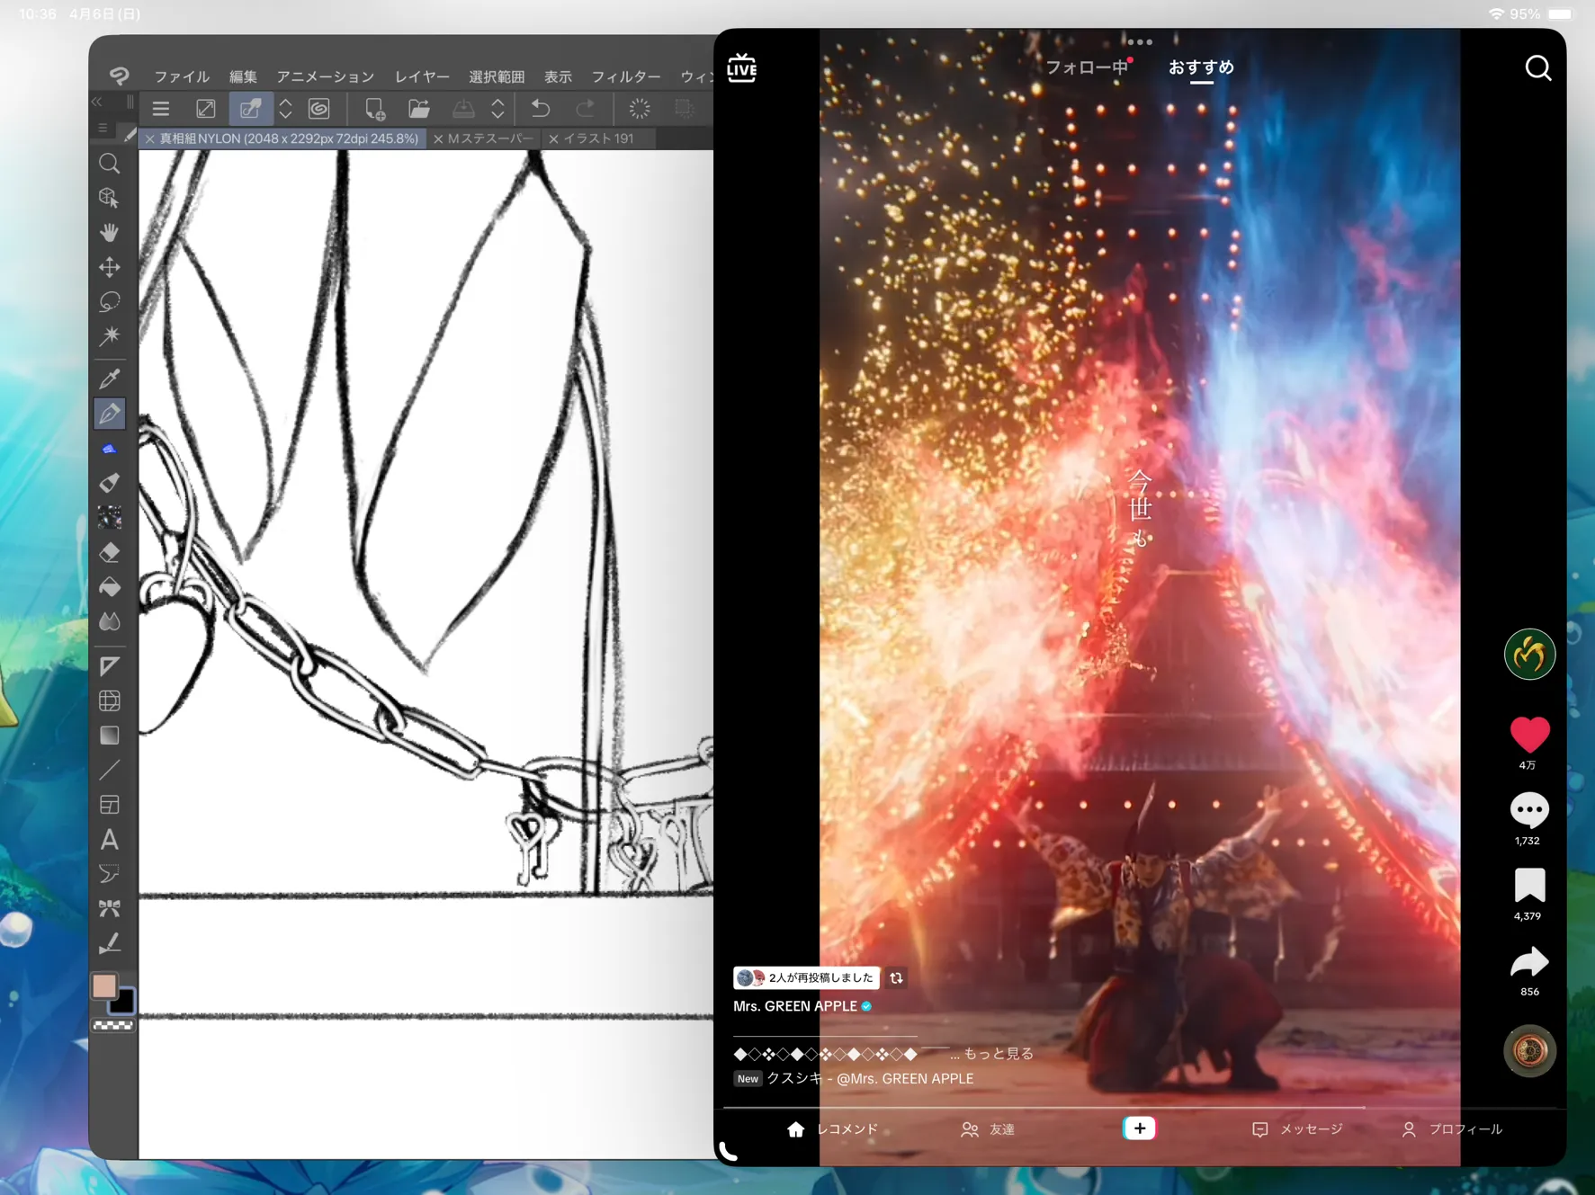The image size is (1595, 1195).
Task: Select the Fill bucket tool
Action: (x=110, y=587)
